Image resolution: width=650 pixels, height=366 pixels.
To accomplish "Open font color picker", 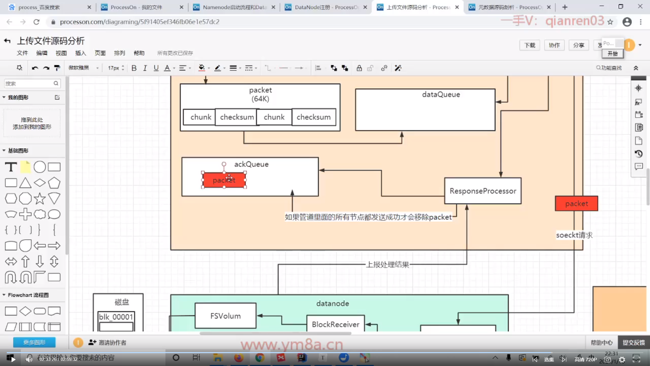I will (167, 68).
